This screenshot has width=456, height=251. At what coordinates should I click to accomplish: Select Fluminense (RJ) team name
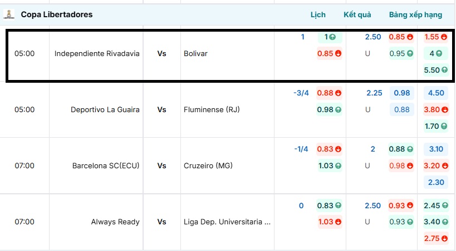[211, 109]
